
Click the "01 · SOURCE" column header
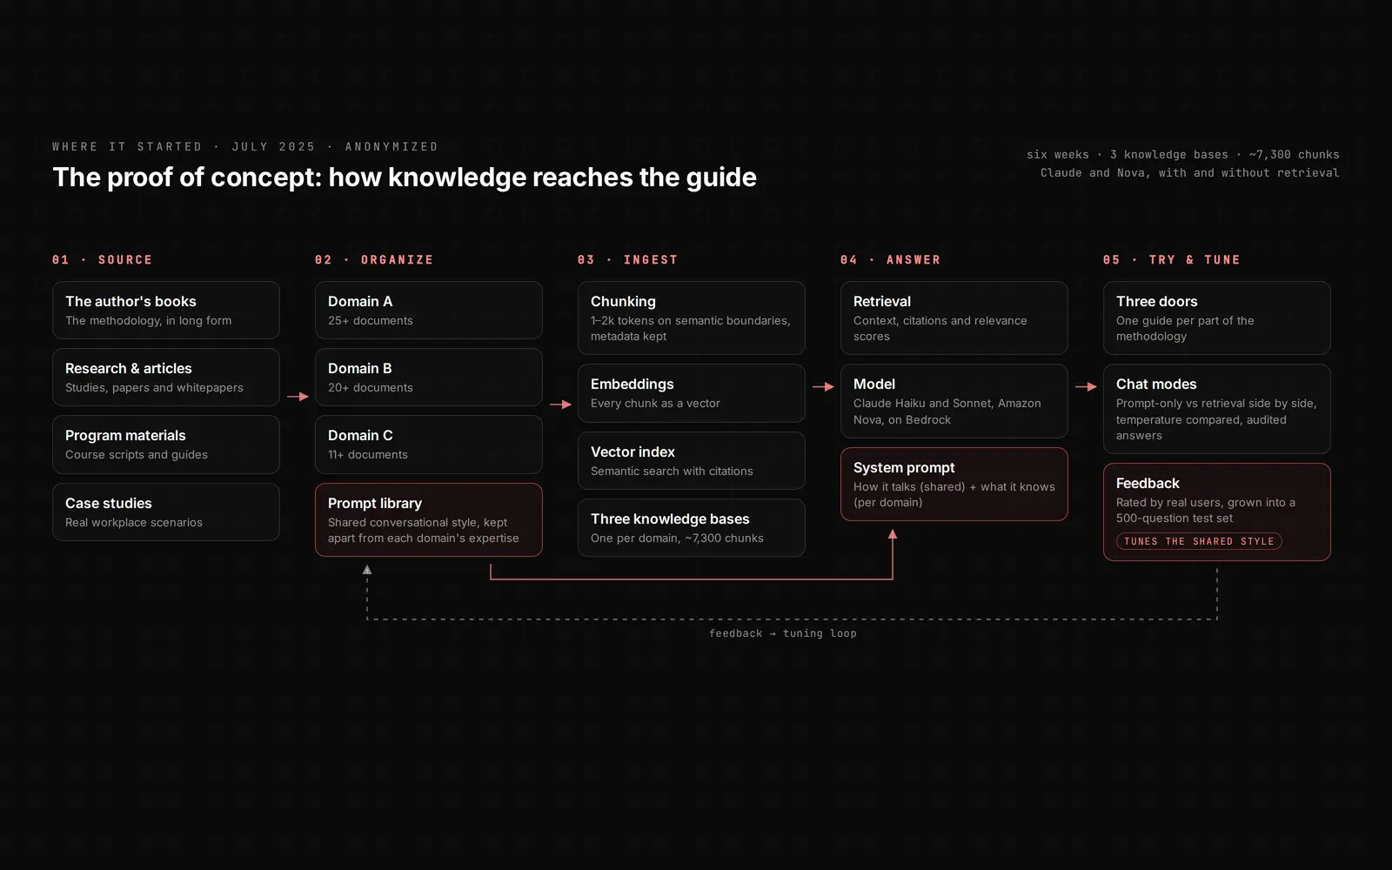[x=103, y=259]
